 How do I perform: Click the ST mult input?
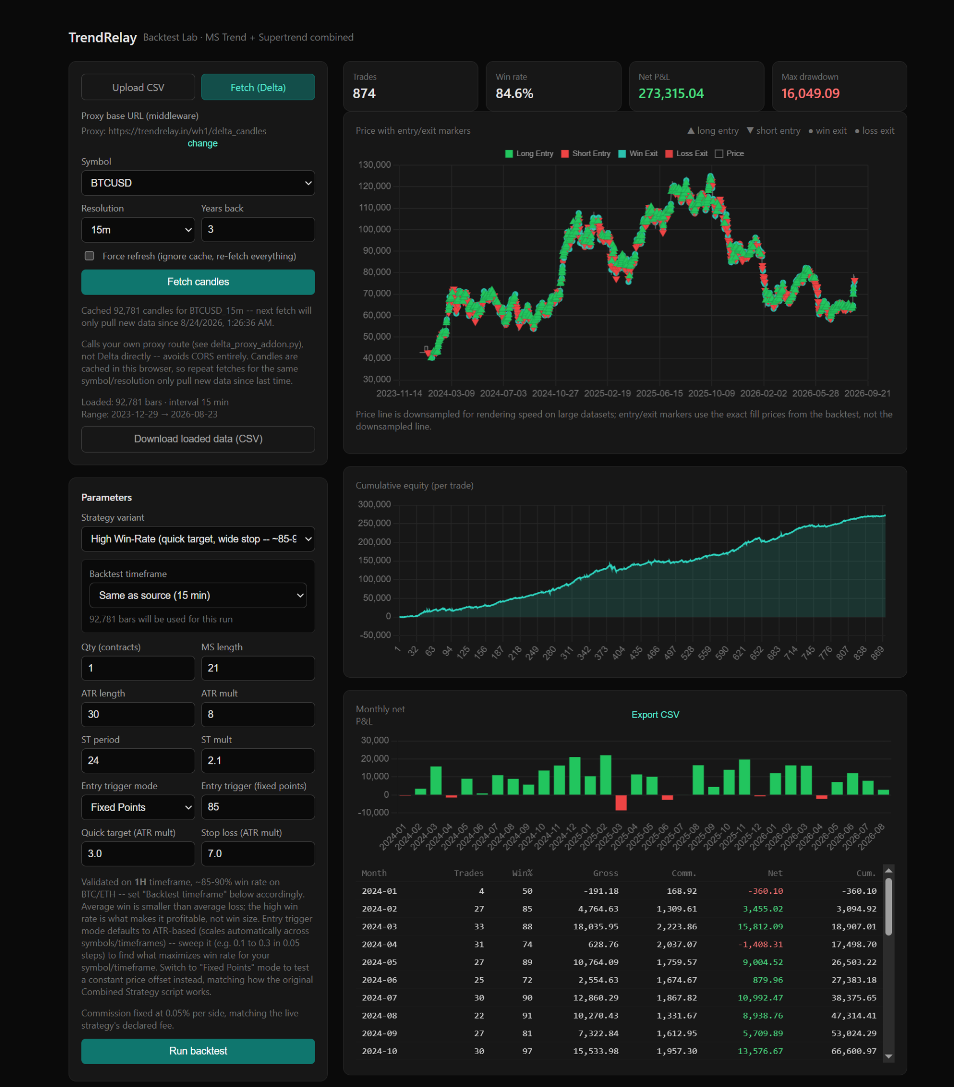pos(258,761)
